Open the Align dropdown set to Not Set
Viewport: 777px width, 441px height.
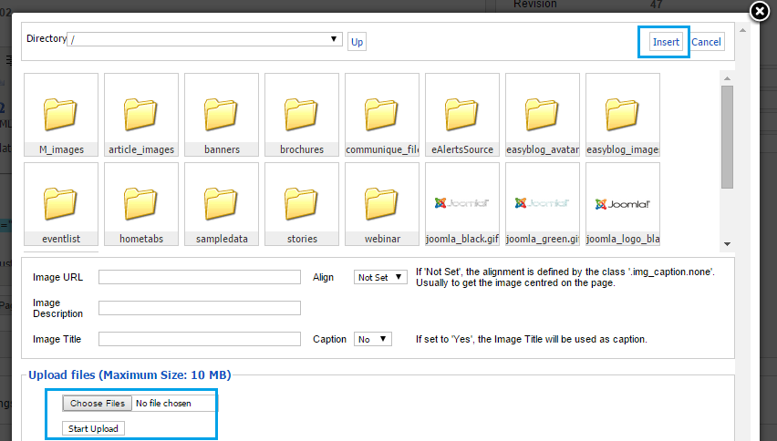click(380, 277)
